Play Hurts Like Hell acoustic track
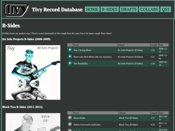 (x=70, y=56)
